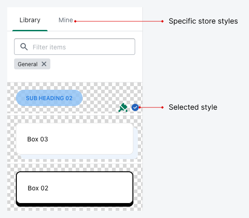Click the blue checkmark selected-style badge
The height and width of the screenshot is (218, 249).
click(135, 107)
